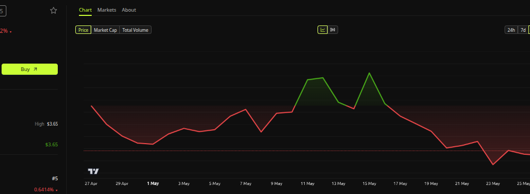The image size is (530, 194).
Task: Click the 15 May axis label
Action: tap(369, 183)
